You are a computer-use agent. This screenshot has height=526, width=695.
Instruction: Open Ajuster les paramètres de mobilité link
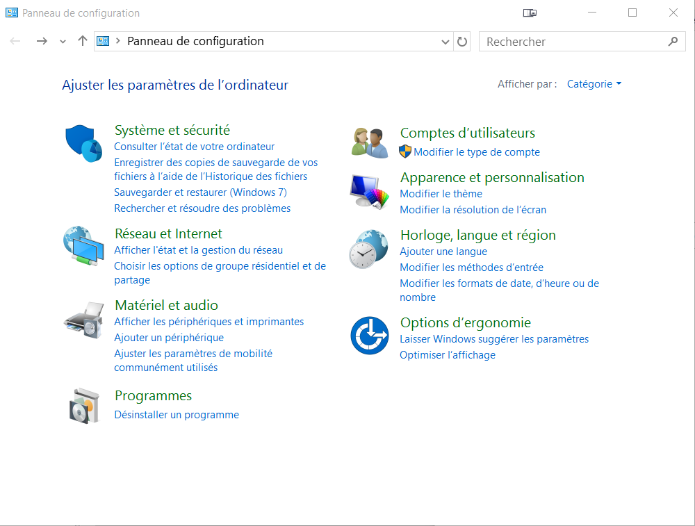(193, 360)
